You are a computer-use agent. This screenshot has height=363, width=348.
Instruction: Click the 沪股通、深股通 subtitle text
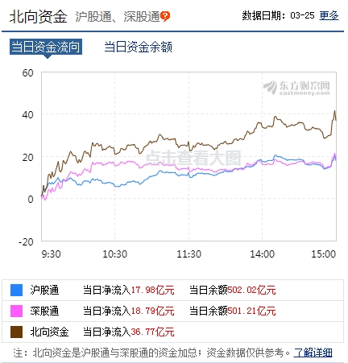click(x=118, y=17)
